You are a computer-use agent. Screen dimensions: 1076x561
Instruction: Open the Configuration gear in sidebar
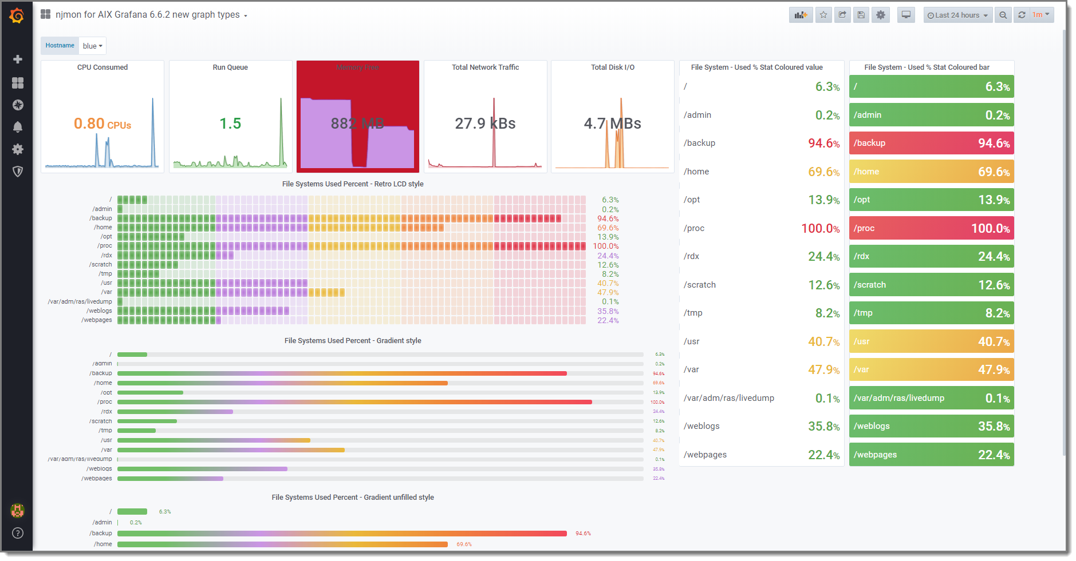click(x=18, y=149)
